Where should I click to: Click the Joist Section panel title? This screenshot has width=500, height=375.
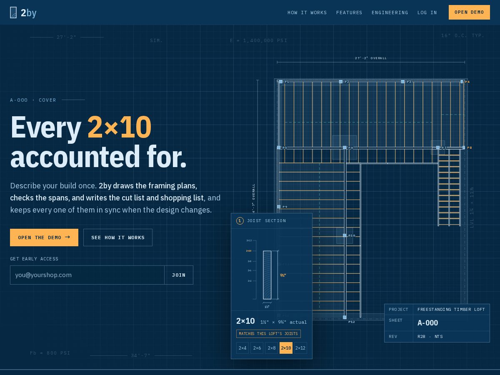267,221
